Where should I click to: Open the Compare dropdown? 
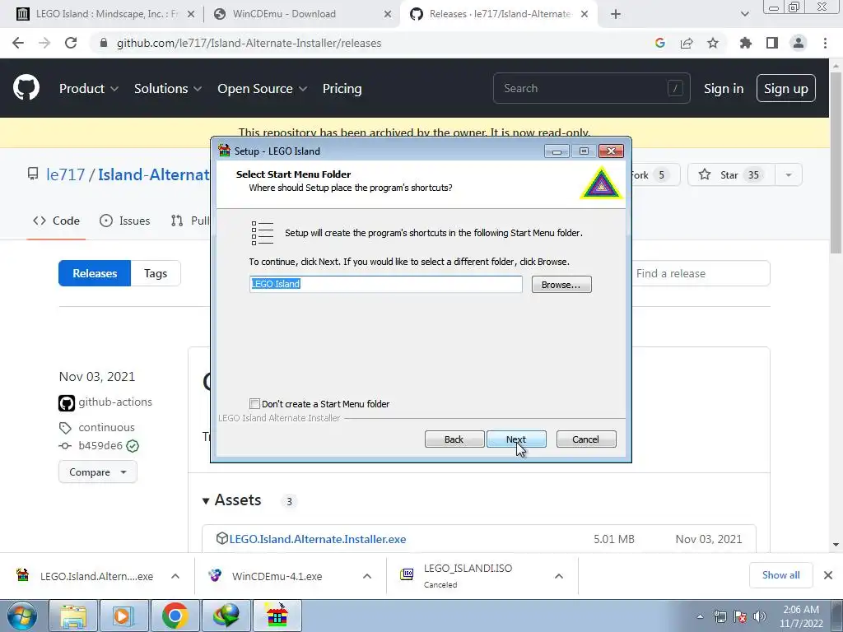coord(98,472)
